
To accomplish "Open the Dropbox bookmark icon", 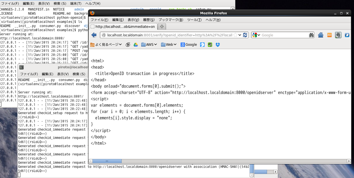I will coord(218,45).
